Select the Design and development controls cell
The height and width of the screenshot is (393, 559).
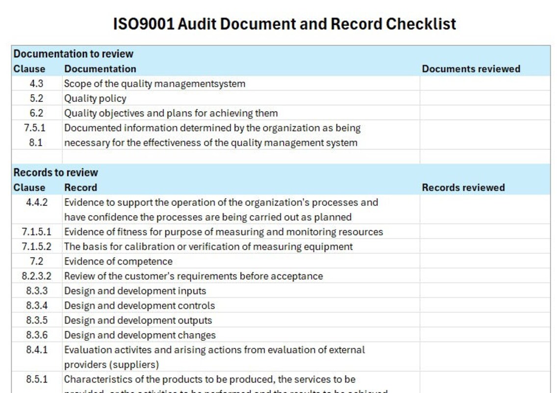coord(139,305)
